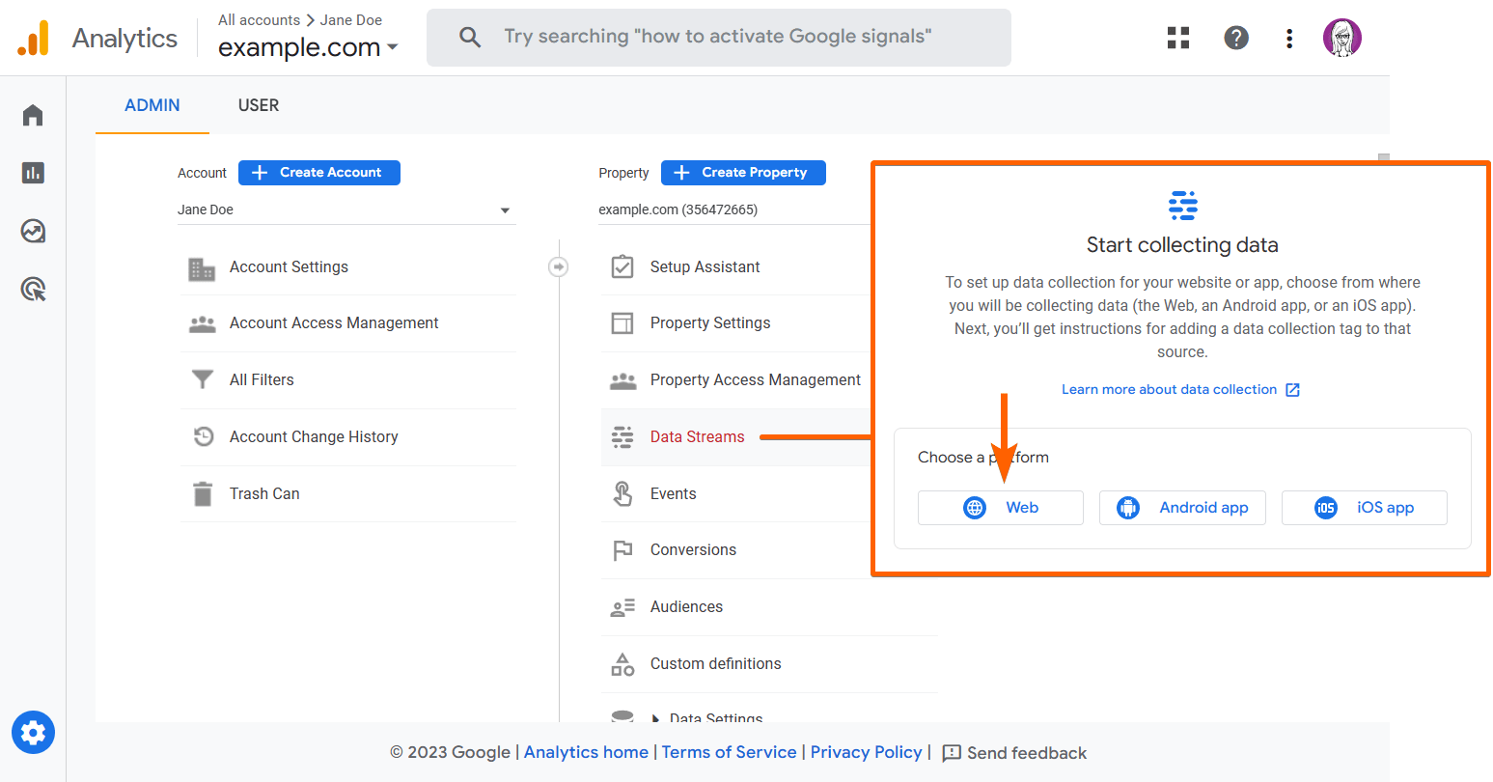Open the three-dot more options menu
Screen dimensions: 1493x782
[x=1289, y=38]
